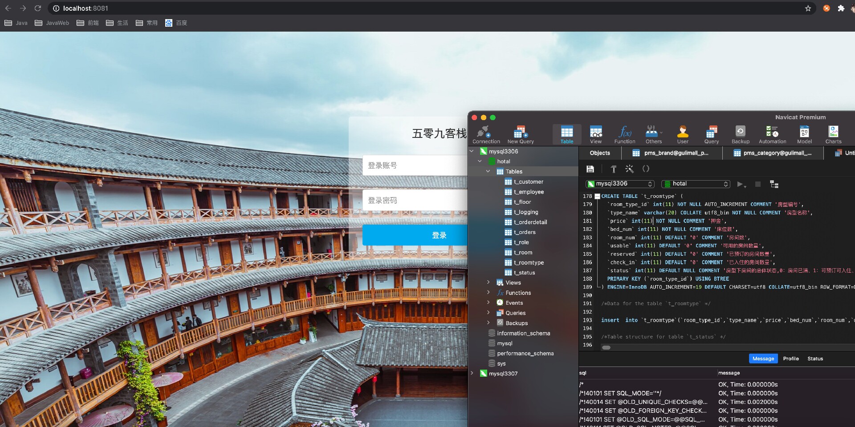
Task: Open the mysql3306 connection dropdown in editor
Action: pyautogui.click(x=620, y=184)
